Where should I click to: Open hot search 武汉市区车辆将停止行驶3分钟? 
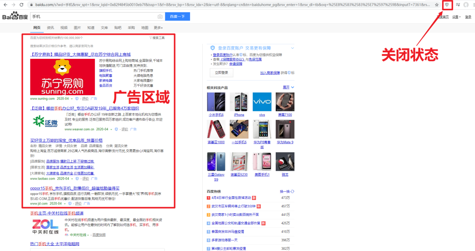[x=233, y=206]
